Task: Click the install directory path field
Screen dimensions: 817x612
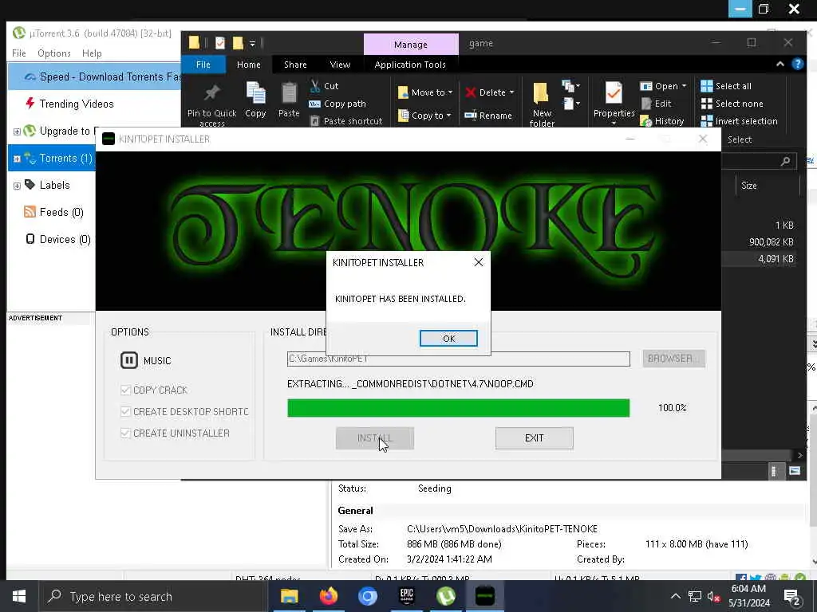Action: coord(458,359)
